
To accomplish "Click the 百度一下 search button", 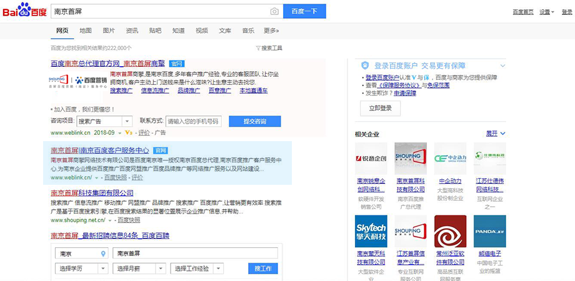I will click(x=304, y=11).
